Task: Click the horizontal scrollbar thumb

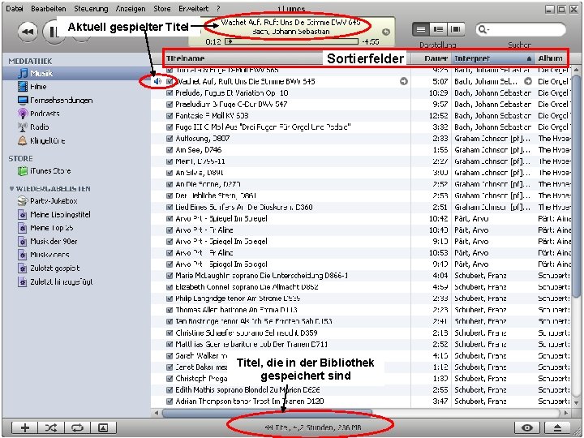Action: point(267,413)
